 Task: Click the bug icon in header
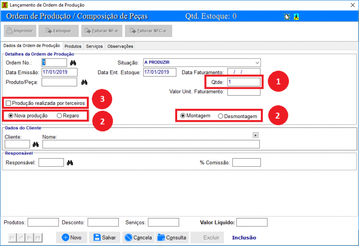[287, 16]
